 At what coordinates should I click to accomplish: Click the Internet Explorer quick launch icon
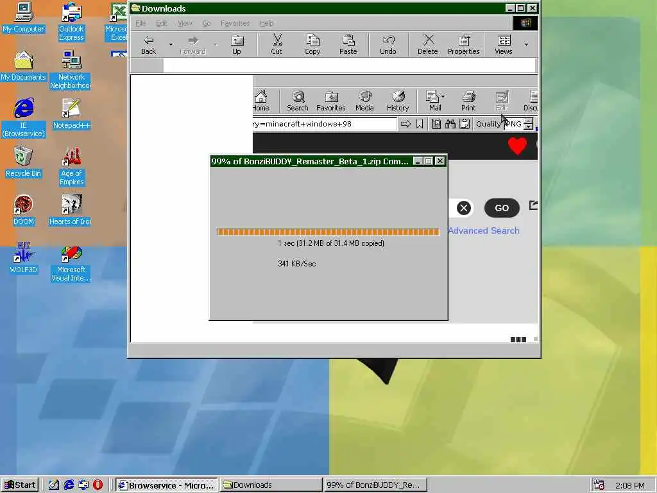tap(69, 485)
